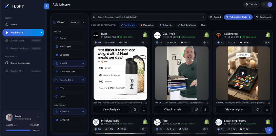The image size is (276, 136).
Task: Click View Analysis on Cool Type card
Action: point(172,109)
